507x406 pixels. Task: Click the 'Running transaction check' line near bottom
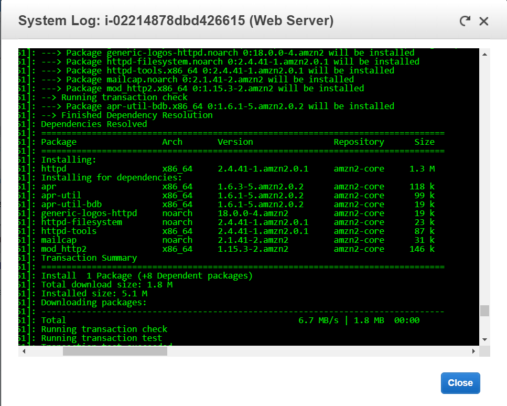104,329
